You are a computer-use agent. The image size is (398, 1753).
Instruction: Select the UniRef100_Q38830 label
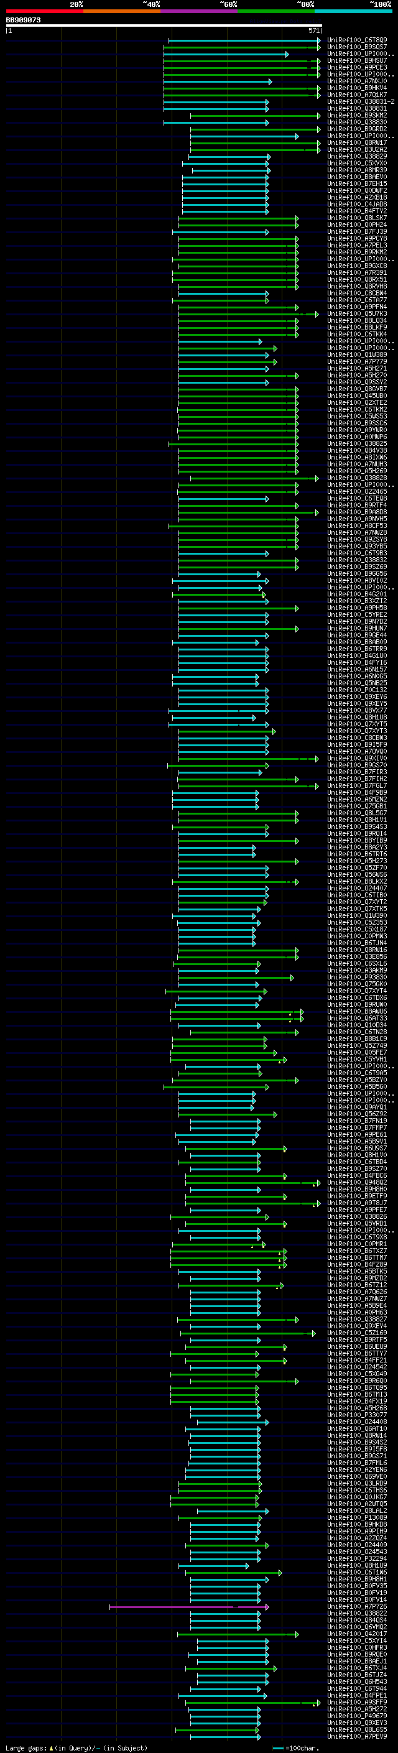(x=357, y=123)
